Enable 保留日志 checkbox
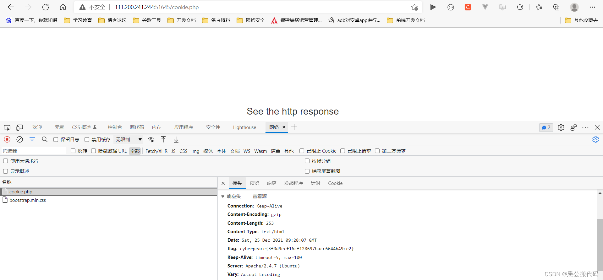Viewport: 603px width, 280px height. pos(56,139)
